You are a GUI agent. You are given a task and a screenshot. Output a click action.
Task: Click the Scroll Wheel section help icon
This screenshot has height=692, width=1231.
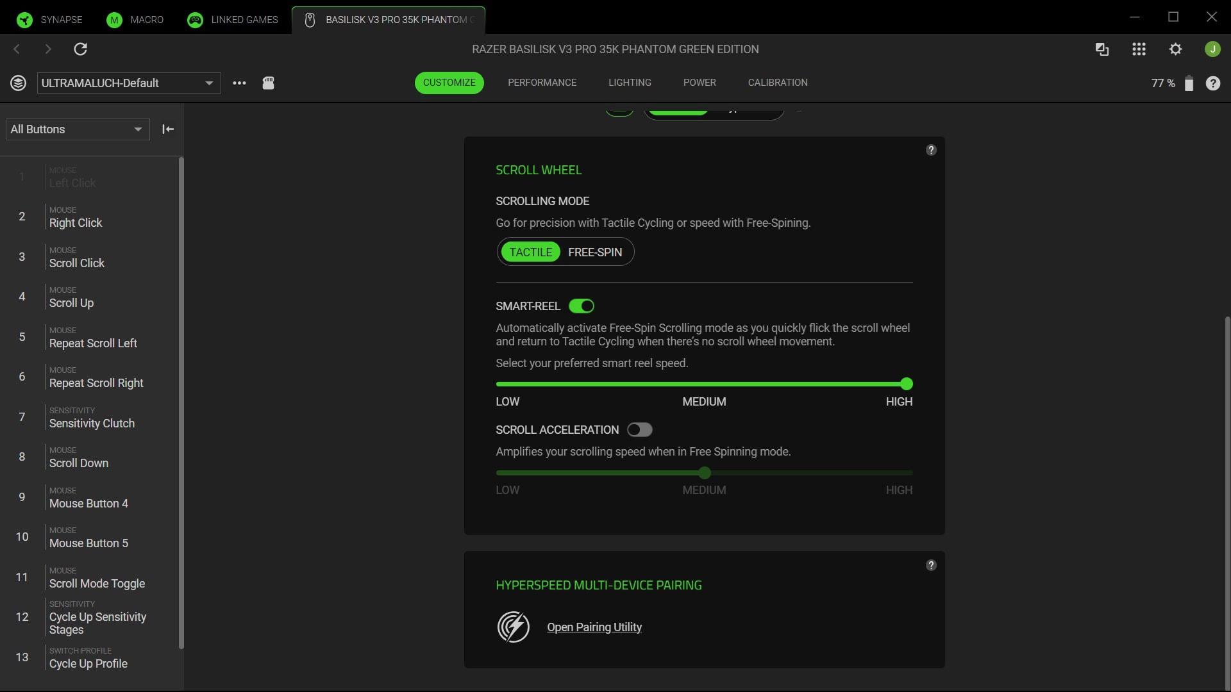click(x=931, y=150)
